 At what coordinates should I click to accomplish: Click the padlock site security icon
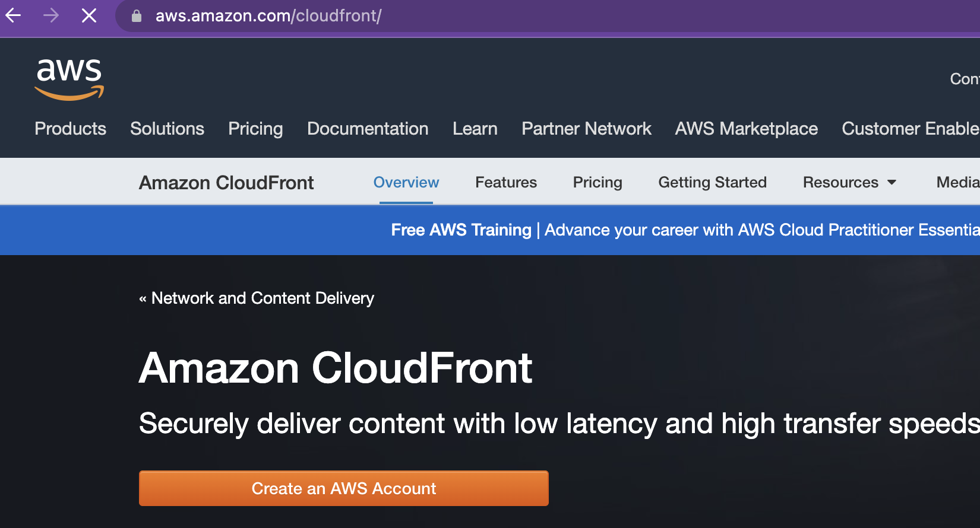coord(137,16)
